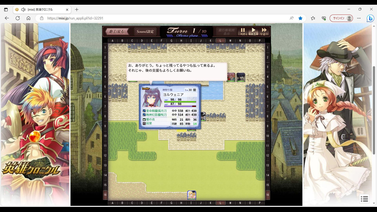
Task: Go to the browser home page
Action: [28, 18]
